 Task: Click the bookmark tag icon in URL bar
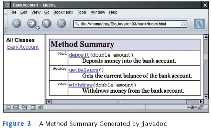tap(77, 24)
